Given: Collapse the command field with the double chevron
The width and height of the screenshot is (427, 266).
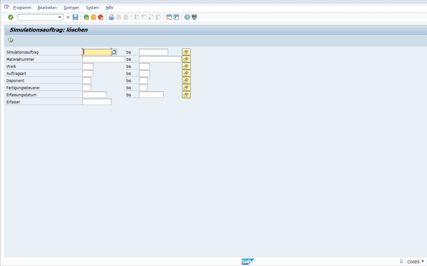Looking at the screenshot, I should [68, 17].
